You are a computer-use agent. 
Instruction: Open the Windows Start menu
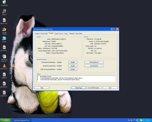click(x=6, y=120)
